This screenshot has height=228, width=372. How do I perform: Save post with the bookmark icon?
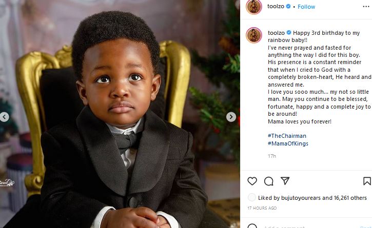click(367, 181)
